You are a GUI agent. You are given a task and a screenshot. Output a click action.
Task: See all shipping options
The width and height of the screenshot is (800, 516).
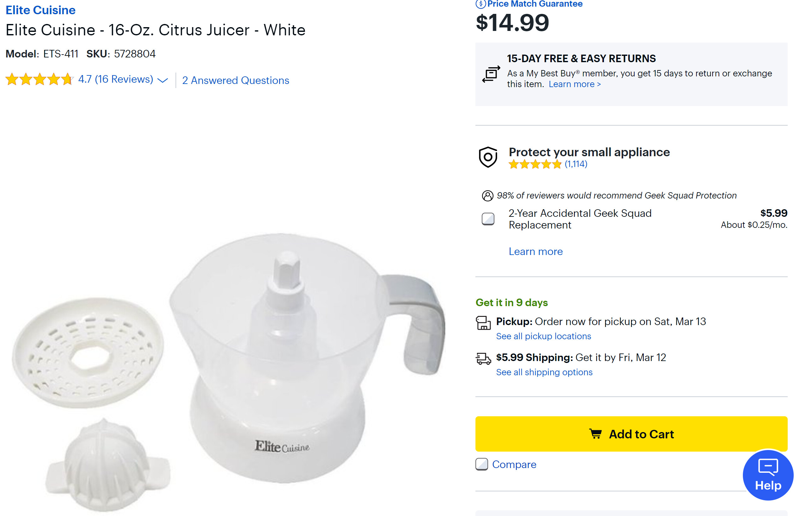click(544, 372)
